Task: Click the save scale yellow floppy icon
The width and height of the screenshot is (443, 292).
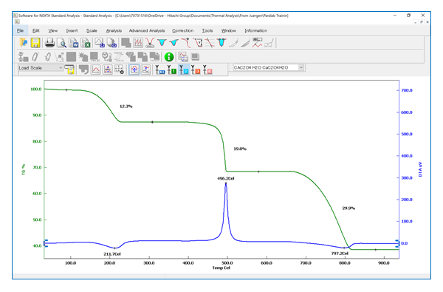Action: [x=69, y=69]
